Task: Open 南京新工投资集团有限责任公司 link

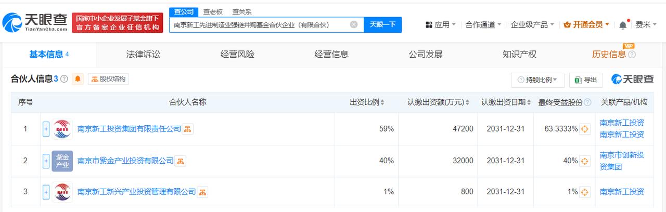Action: click(129, 128)
